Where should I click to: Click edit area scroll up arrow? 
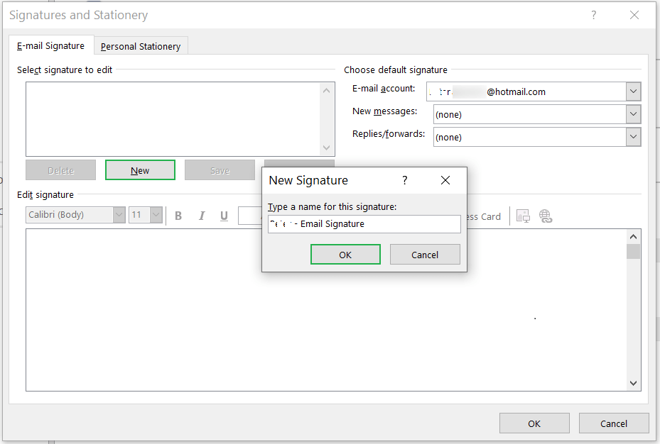(633, 237)
